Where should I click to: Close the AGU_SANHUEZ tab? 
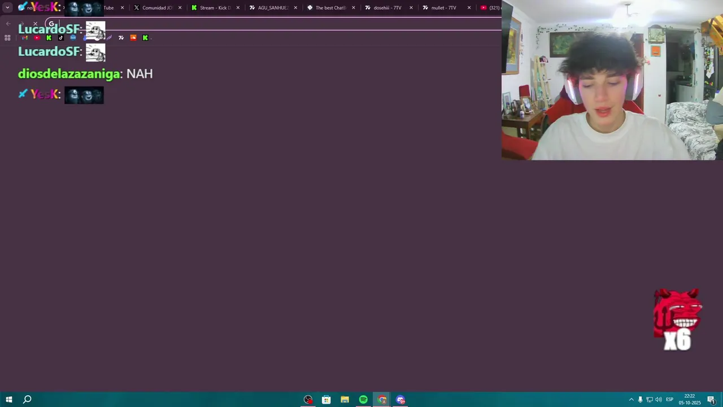(x=295, y=8)
